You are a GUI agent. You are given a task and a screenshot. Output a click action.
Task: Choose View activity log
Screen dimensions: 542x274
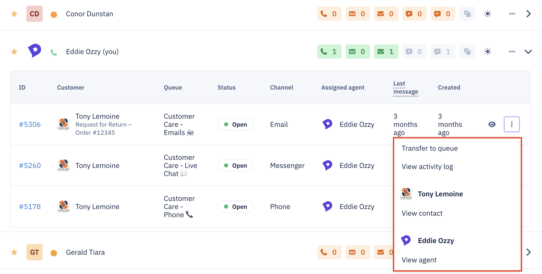[427, 166]
